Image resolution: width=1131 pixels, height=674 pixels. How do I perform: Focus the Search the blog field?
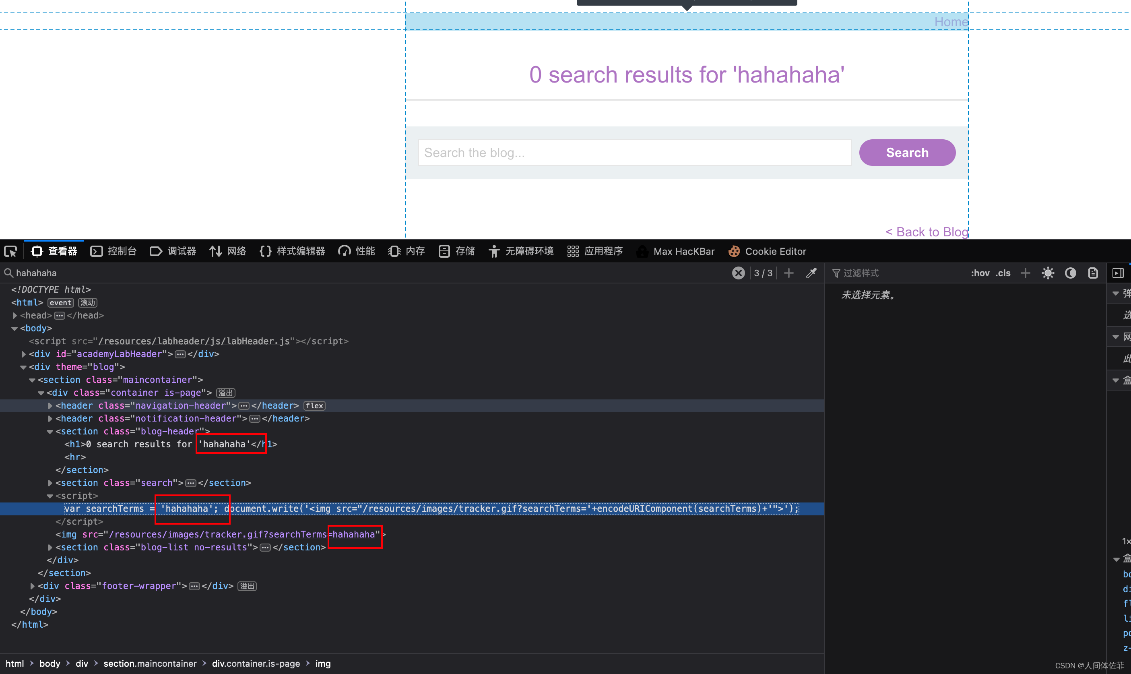(634, 153)
